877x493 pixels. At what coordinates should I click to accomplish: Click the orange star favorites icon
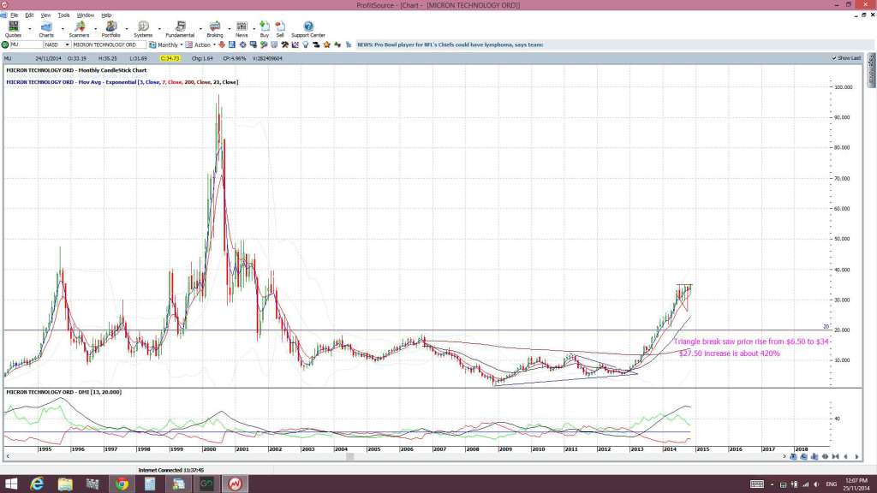coord(327,45)
